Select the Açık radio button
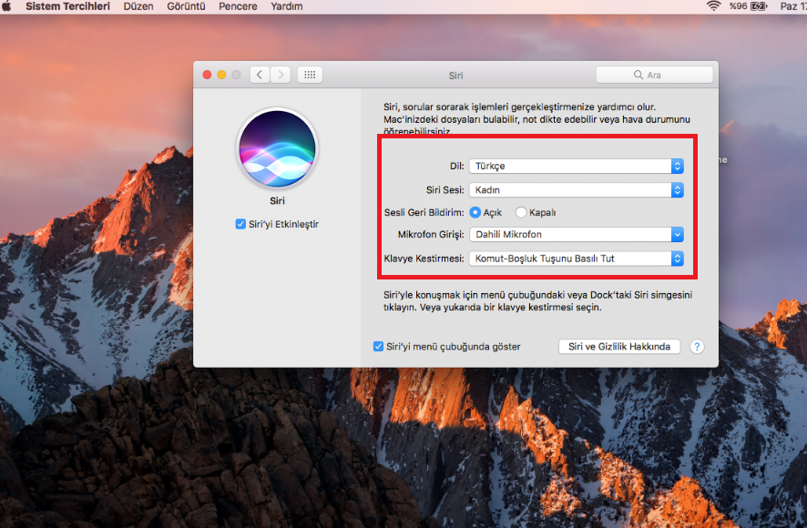807x528 pixels. [475, 212]
